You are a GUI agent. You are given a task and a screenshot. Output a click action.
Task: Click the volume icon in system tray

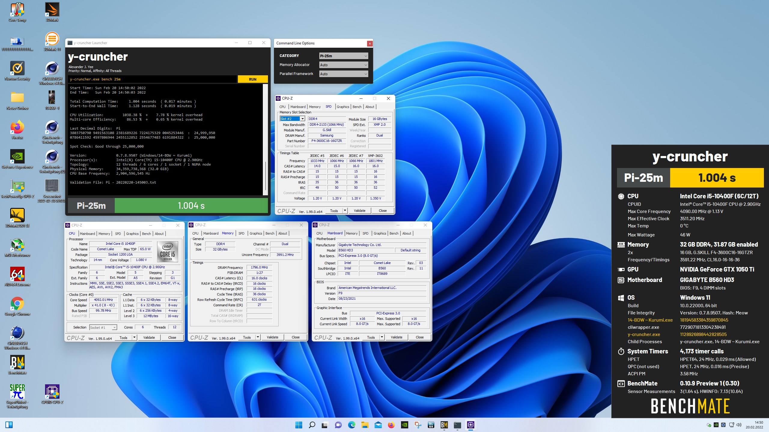(739, 425)
